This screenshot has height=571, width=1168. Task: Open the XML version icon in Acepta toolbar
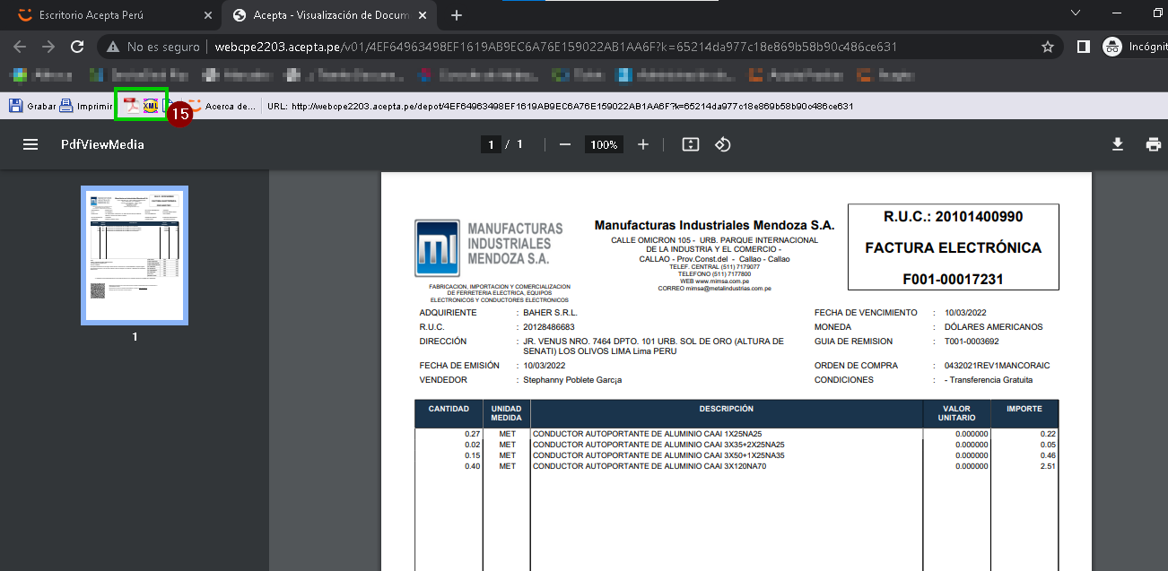point(151,106)
